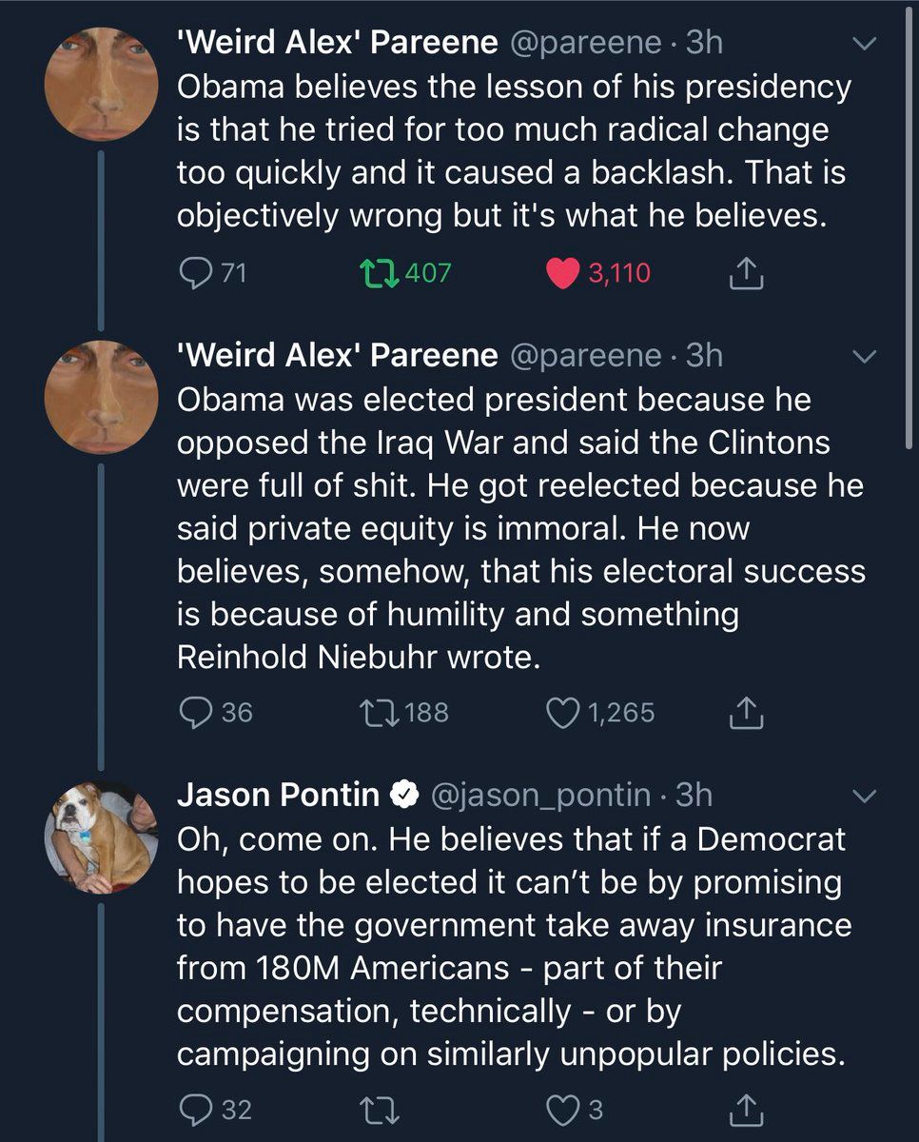Open replies on the Iraq War tweet
The image size is (919, 1142).
click(194, 713)
